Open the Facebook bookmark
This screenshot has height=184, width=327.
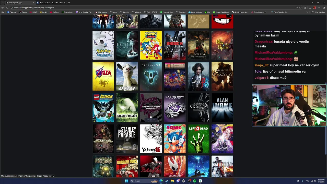[x=12, y=12]
